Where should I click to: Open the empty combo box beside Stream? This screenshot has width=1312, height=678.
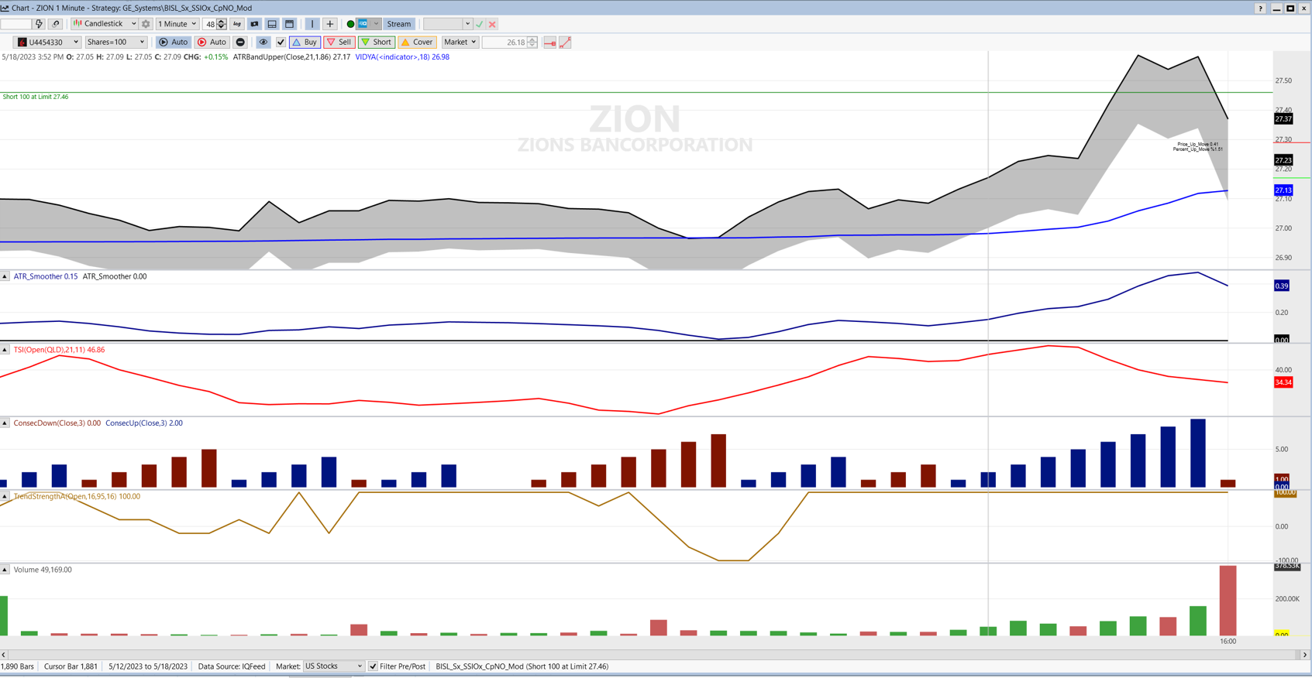[447, 24]
